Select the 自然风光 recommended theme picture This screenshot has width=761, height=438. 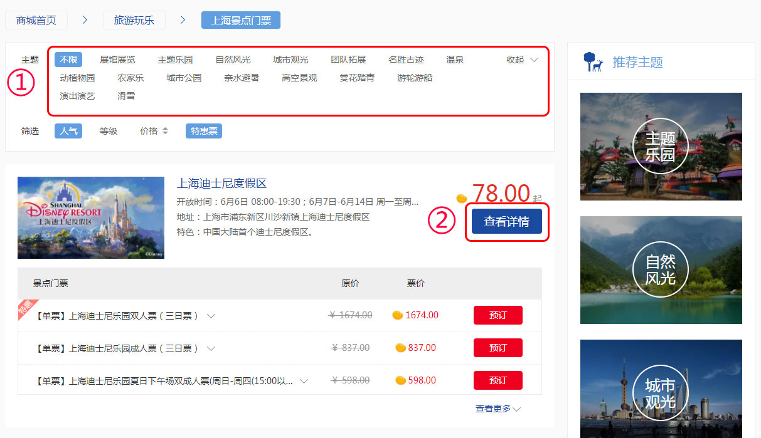tap(661, 270)
